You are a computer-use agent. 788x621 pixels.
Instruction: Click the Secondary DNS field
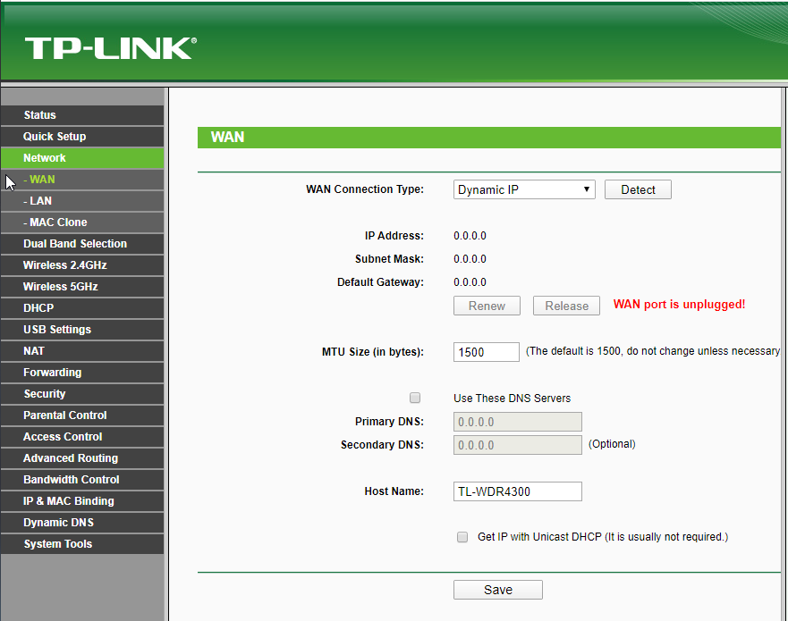(518, 445)
